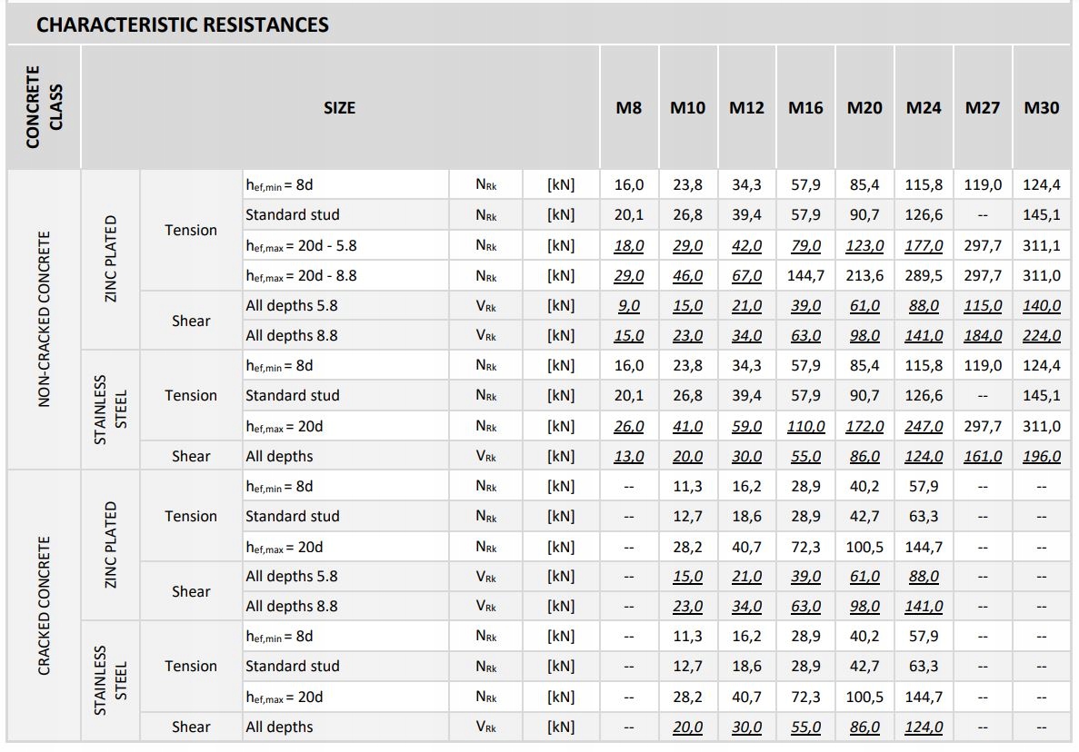The height and width of the screenshot is (752, 1079).
Task: Click the underlined value 18,0 under M8
Action: click(x=629, y=246)
